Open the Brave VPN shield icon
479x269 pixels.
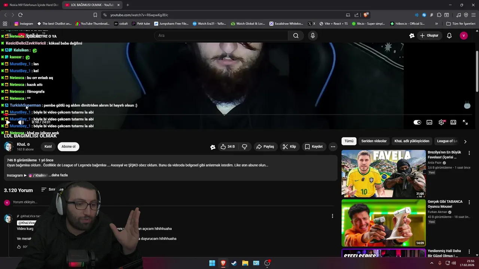[x=466, y=15]
